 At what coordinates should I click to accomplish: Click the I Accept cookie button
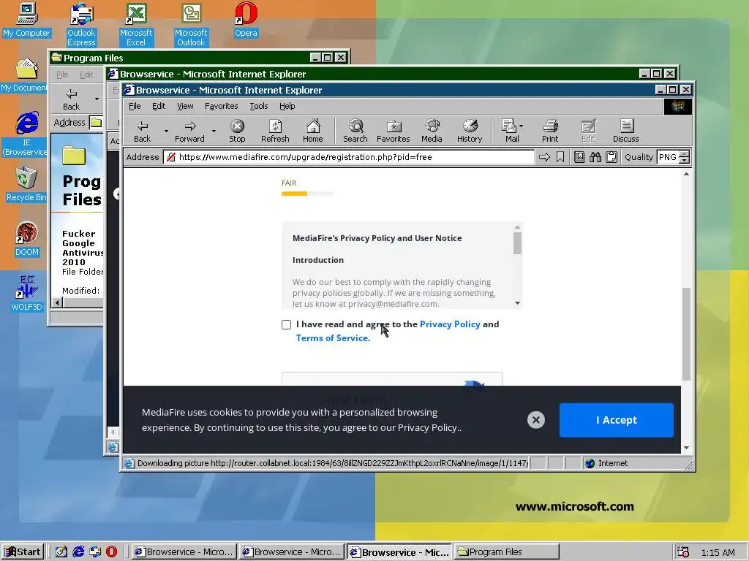tap(616, 420)
